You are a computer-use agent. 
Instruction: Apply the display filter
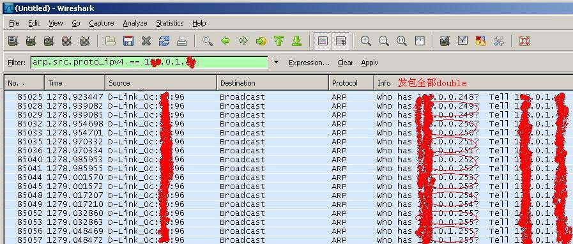coord(370,63)
